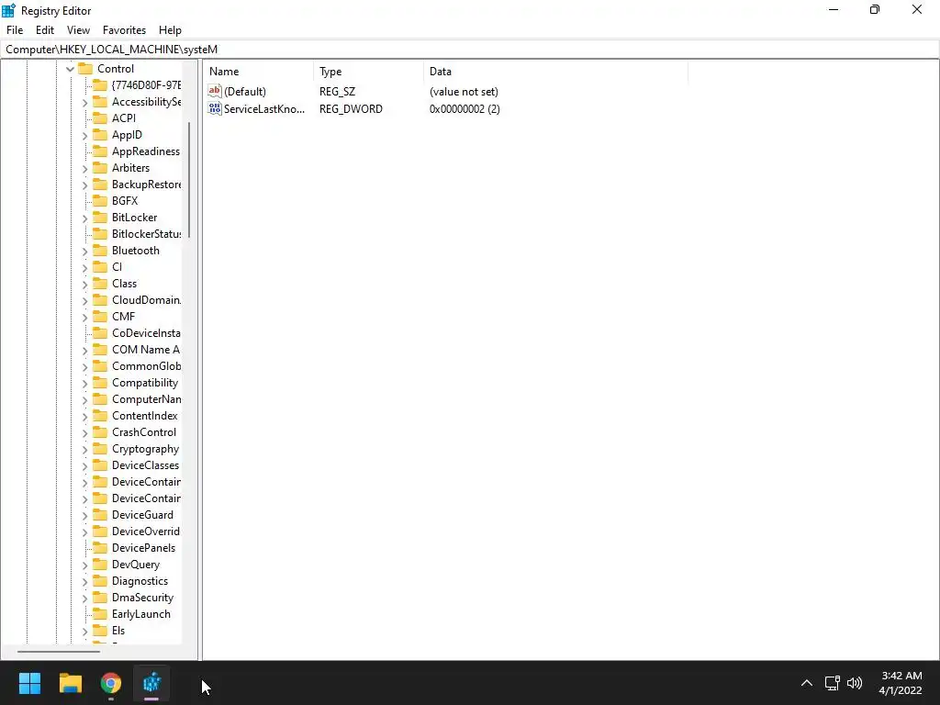This screenshot has height=705, width=940.
Task: Collapse the Control key
Action: coord(70,69)
